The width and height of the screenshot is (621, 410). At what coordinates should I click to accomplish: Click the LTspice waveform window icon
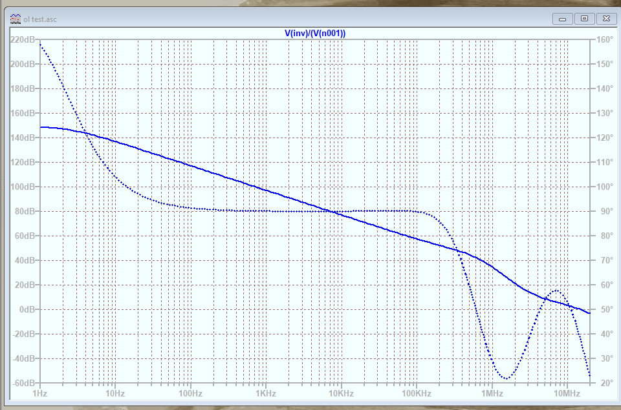click(16, 19)
